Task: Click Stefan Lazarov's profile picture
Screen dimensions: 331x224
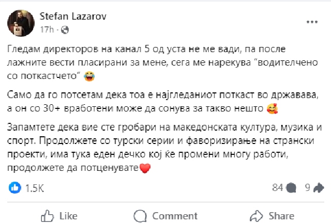Action: point(20,22)
